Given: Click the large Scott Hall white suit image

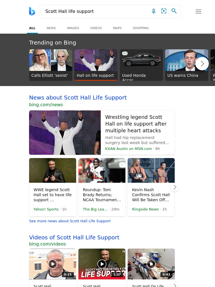Looking at the screenshot, I should pos(65,133).
